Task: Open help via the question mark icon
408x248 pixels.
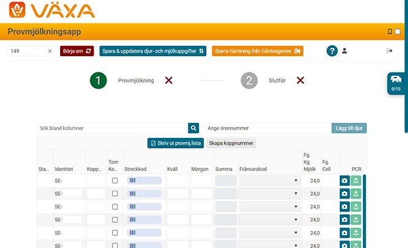Action: pos(332,51)
